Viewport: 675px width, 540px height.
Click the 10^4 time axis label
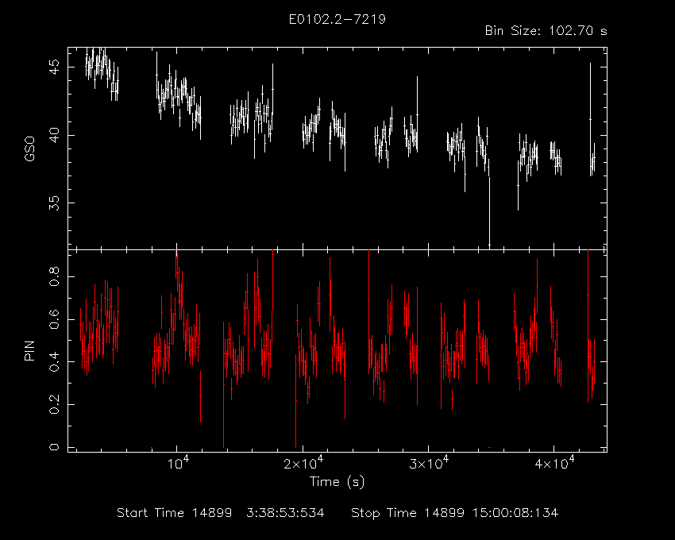pos(178,463)
